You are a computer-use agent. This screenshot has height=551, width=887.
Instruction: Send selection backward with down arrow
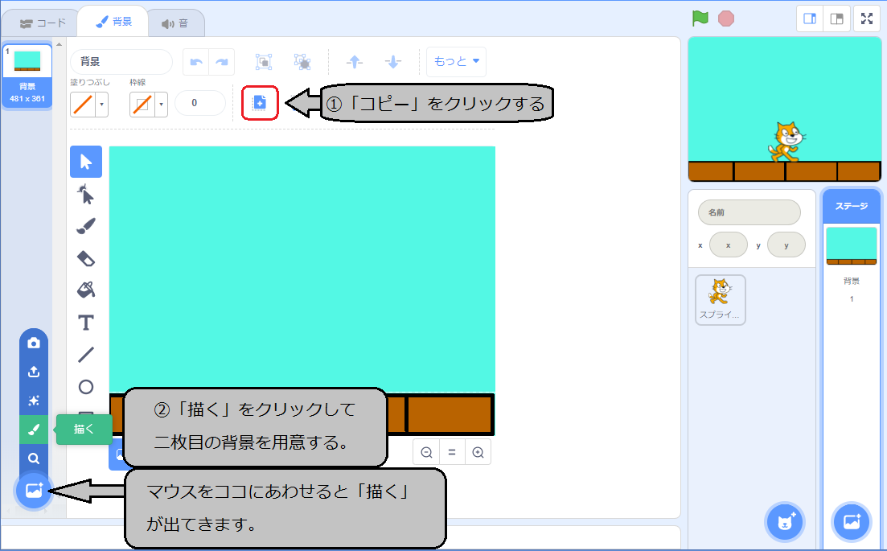click(393, 62)
